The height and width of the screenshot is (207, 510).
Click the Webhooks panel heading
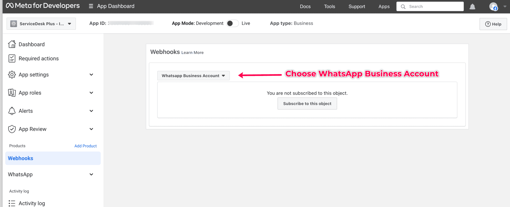165,52
